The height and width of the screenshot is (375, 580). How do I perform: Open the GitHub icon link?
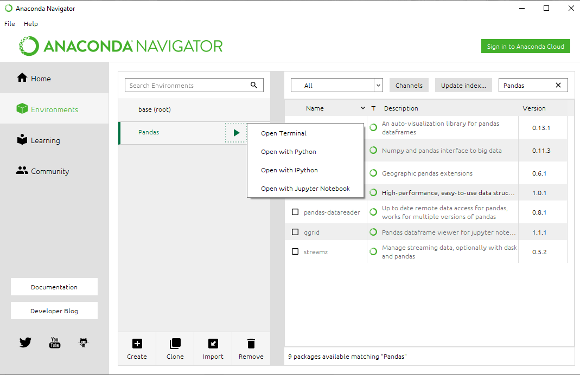point(83,342)
